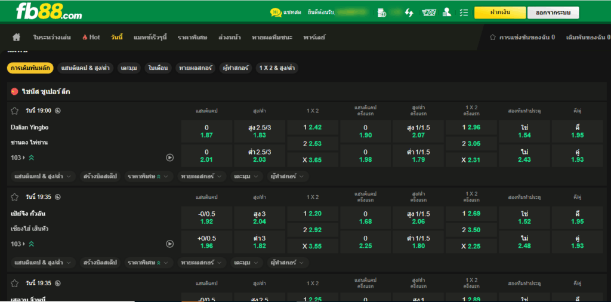This screenshot has height=302, width=611.
Task: Click สร้างบิลสเต็ป under second match
Action: click(x=100, y=263)
